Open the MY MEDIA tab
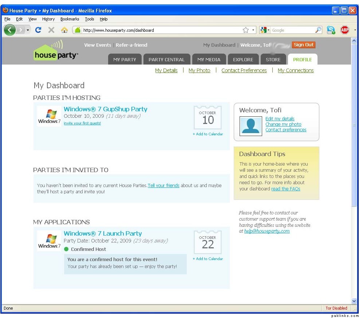The image size is (359, 318). tap(209, 59)
